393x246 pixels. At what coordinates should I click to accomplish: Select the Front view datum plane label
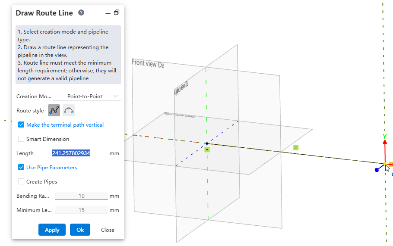pos(148,63)
